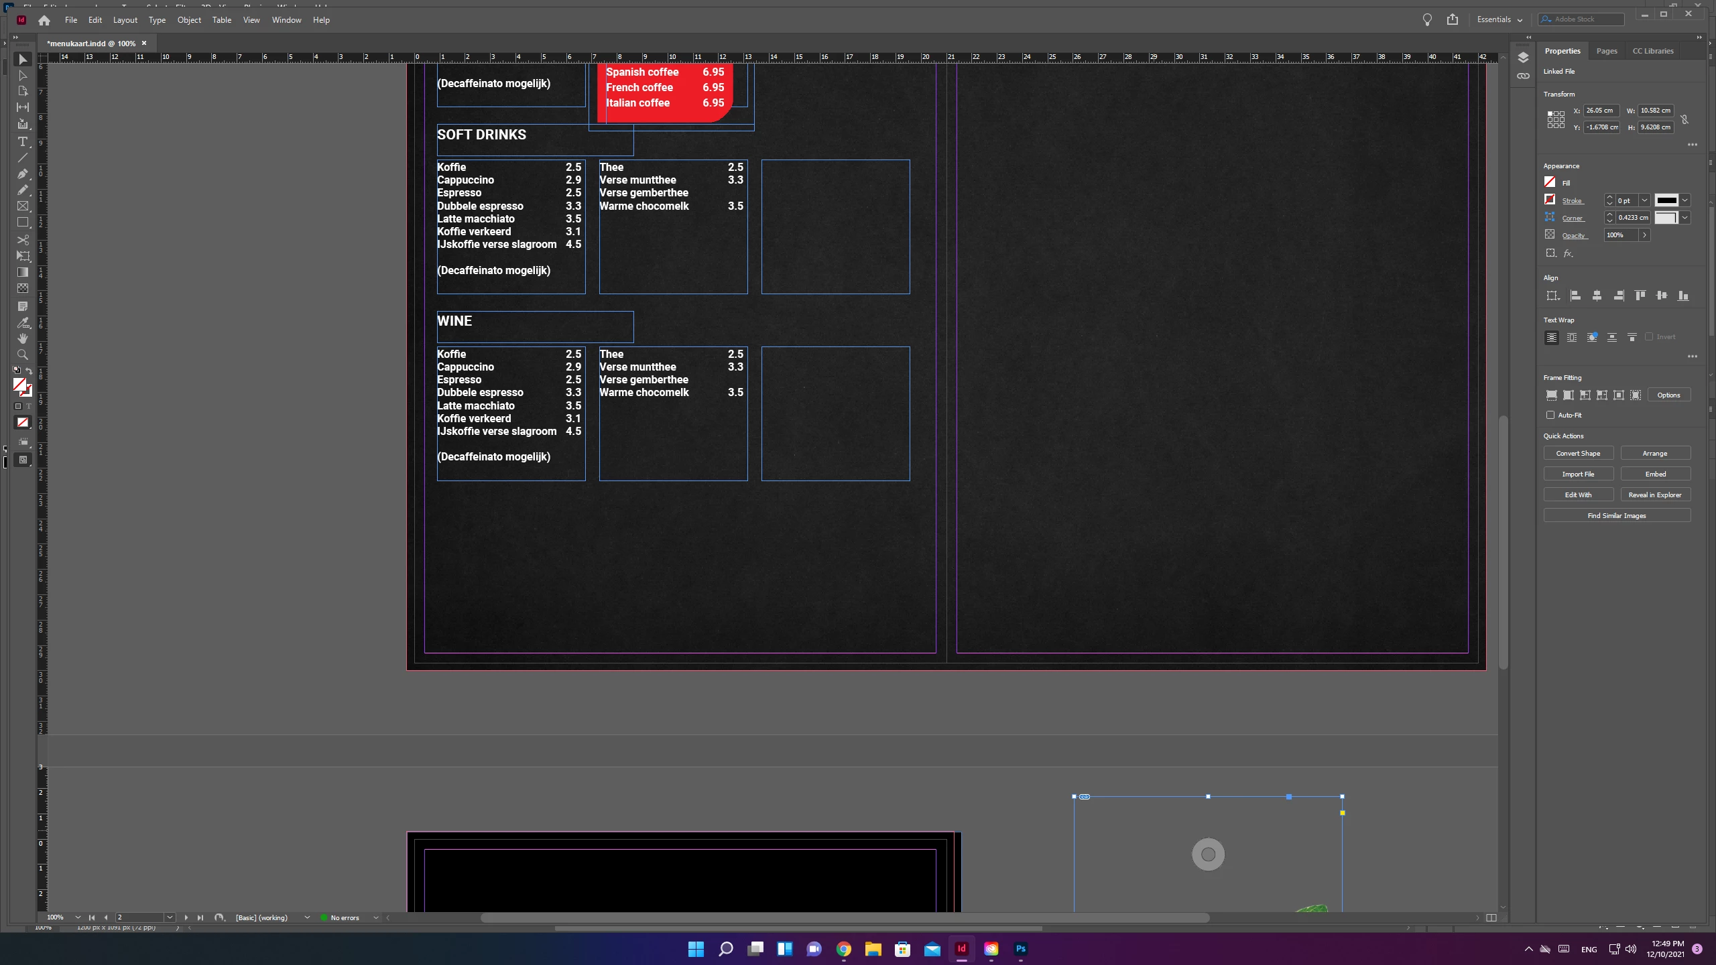Click the X position input field
The image size is (1716, 965).
click(1601, 111)
